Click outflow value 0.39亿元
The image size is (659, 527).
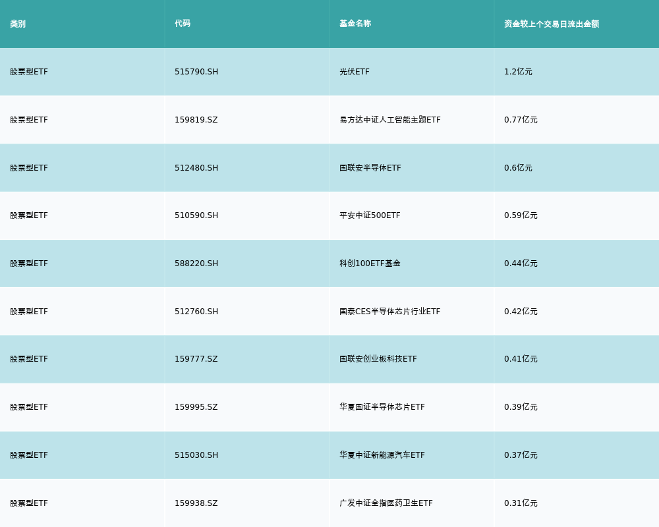pyautogui.click(x=521, y=407)
